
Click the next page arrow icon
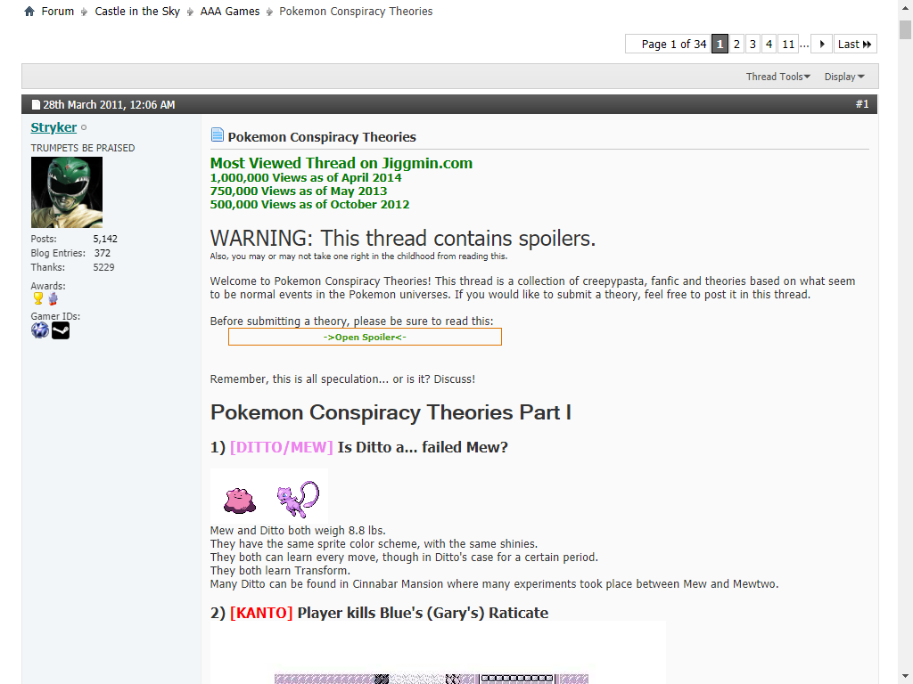(821, 45)
